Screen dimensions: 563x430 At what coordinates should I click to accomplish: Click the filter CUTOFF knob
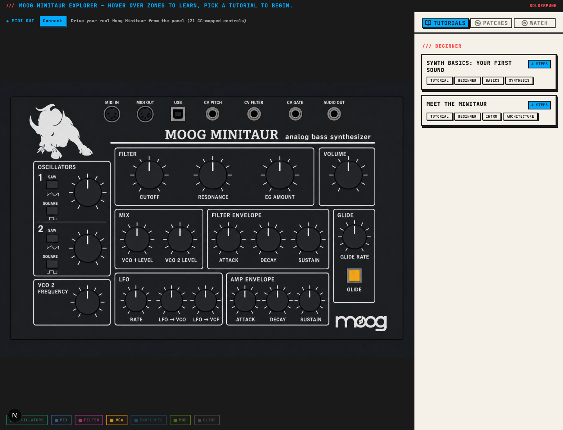(x=149, y=175)
